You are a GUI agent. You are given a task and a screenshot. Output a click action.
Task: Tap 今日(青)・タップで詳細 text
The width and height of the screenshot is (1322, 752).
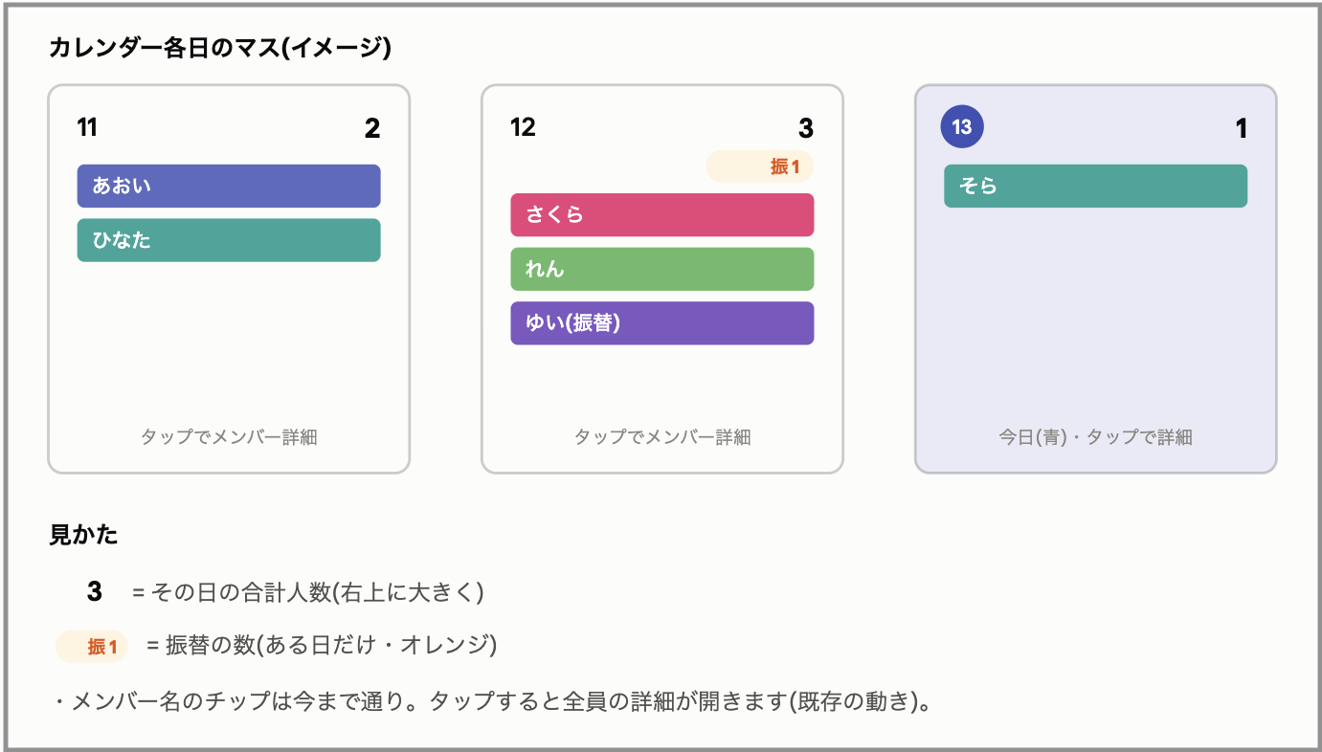click(1096, 437)
